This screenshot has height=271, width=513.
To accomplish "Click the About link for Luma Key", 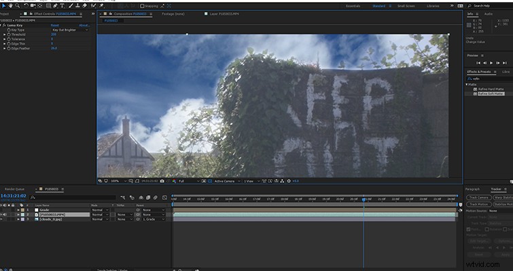I will pyautogui.click(x=84, y=25).
